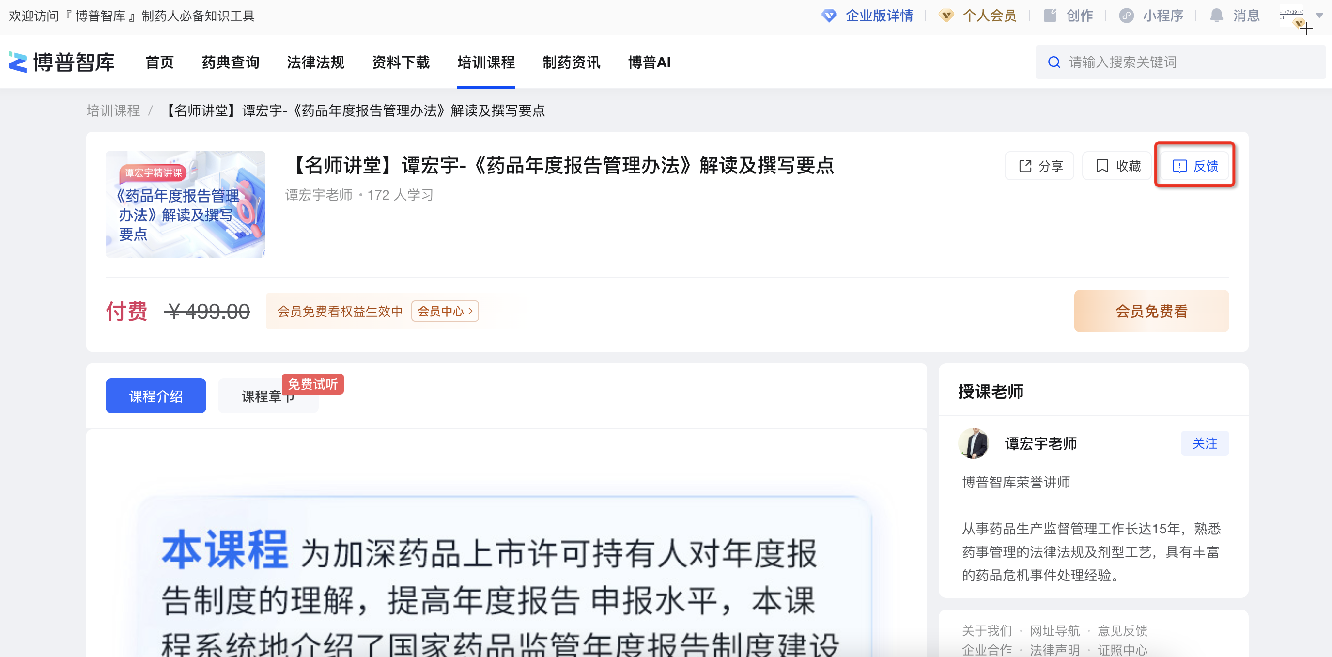Select the 培训课程 nav tab
The height and width of the screenshot is (657, 1332).
tap(486, 63)
